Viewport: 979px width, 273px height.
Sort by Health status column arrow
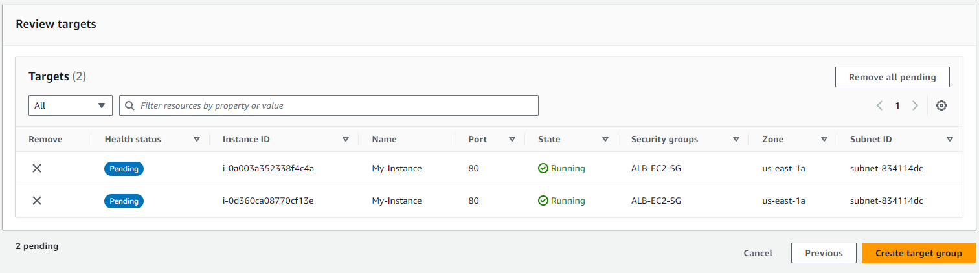coord(197,139)
